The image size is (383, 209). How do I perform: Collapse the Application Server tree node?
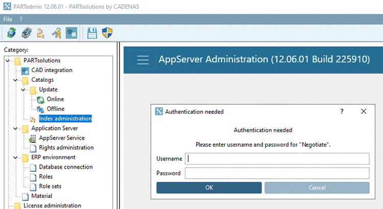click(16, 128)
